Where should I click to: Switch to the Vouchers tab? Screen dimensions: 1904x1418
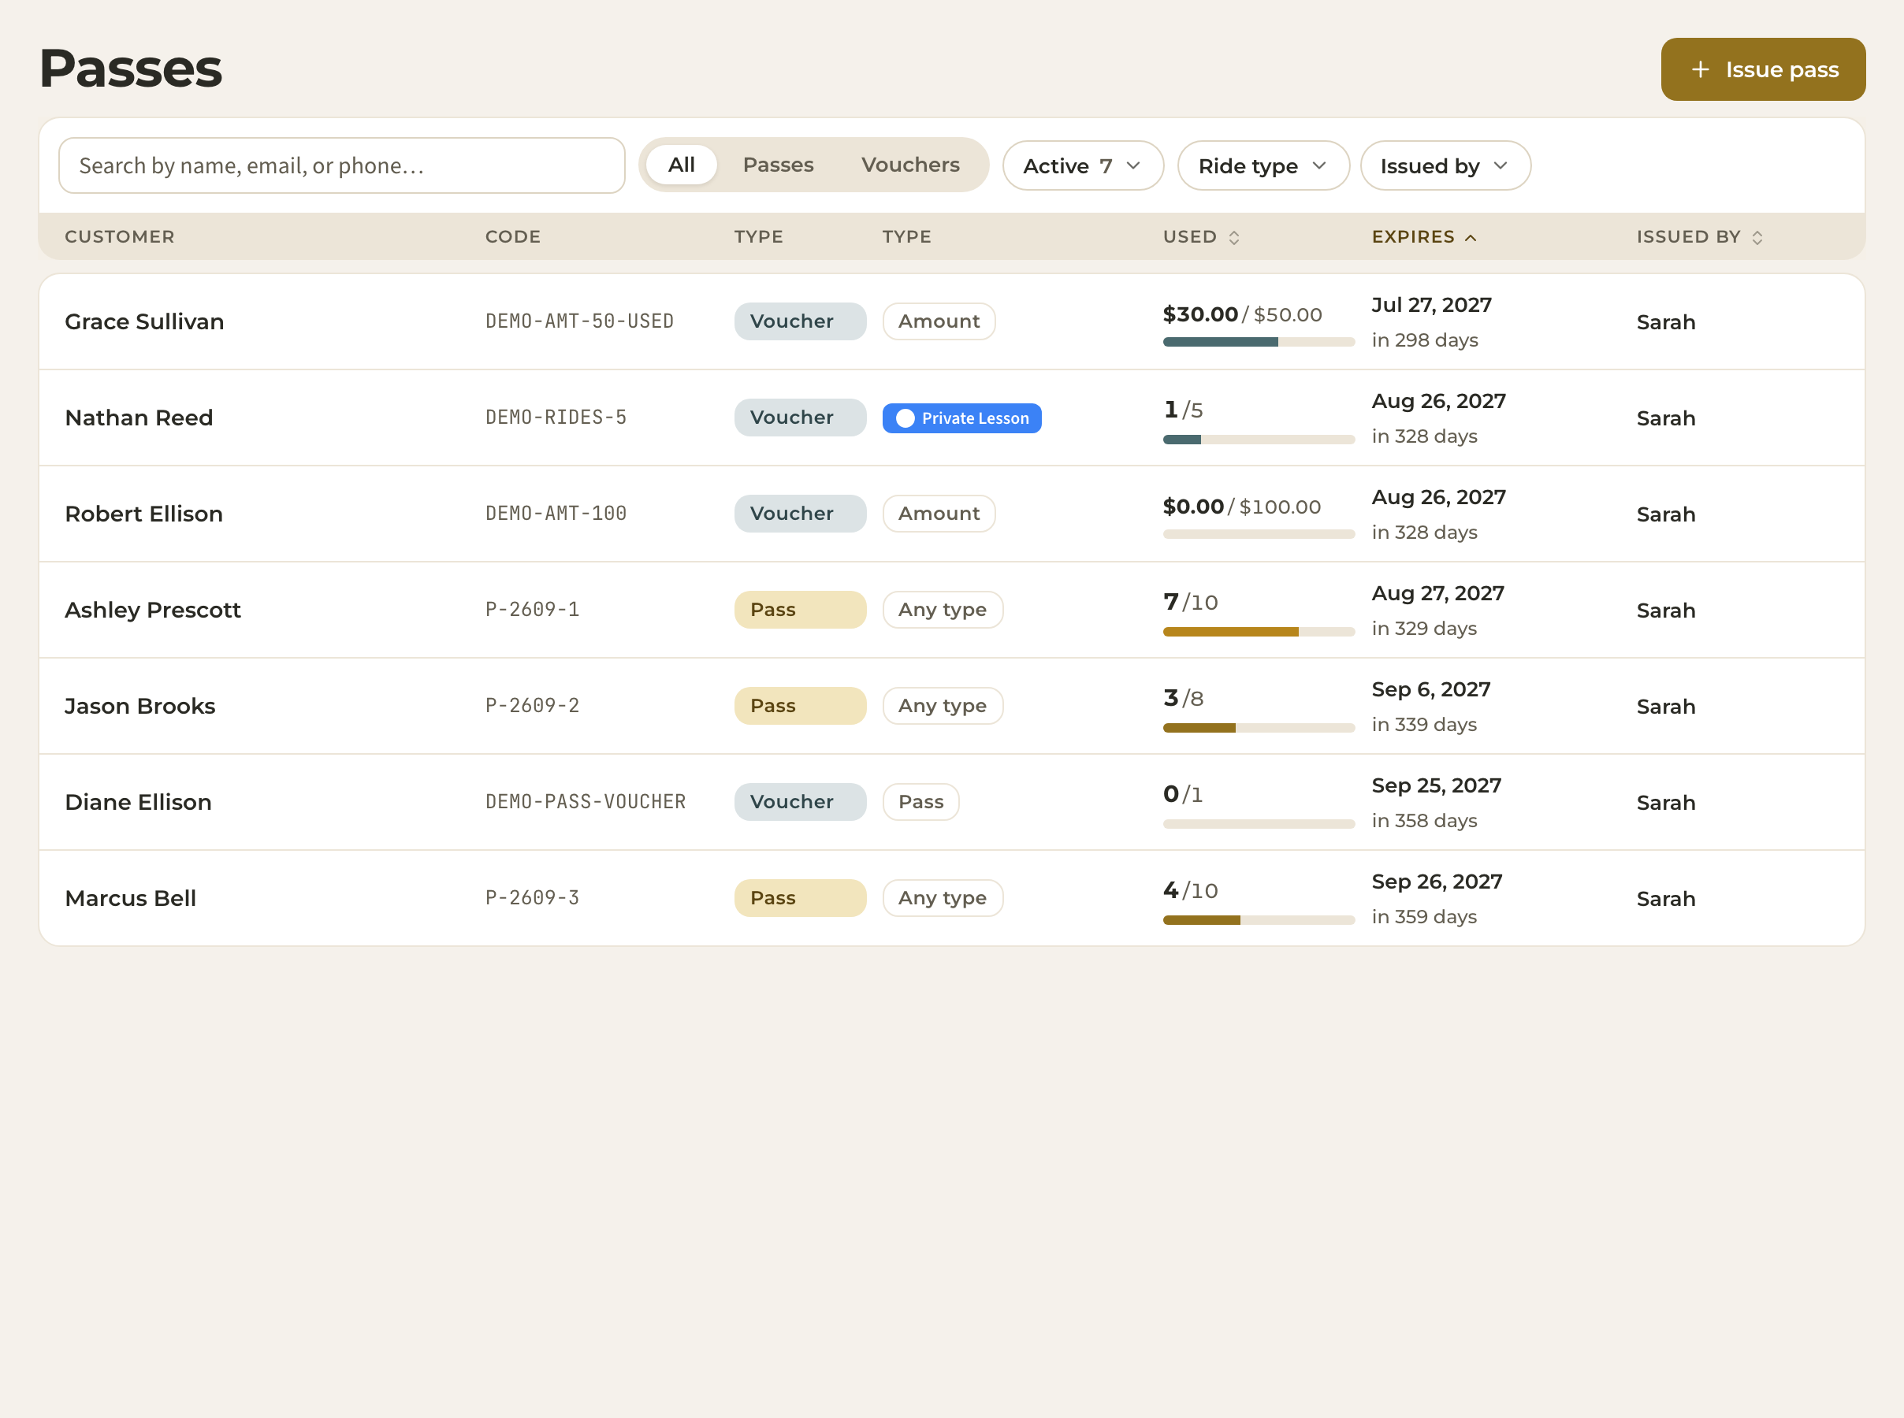910,165
